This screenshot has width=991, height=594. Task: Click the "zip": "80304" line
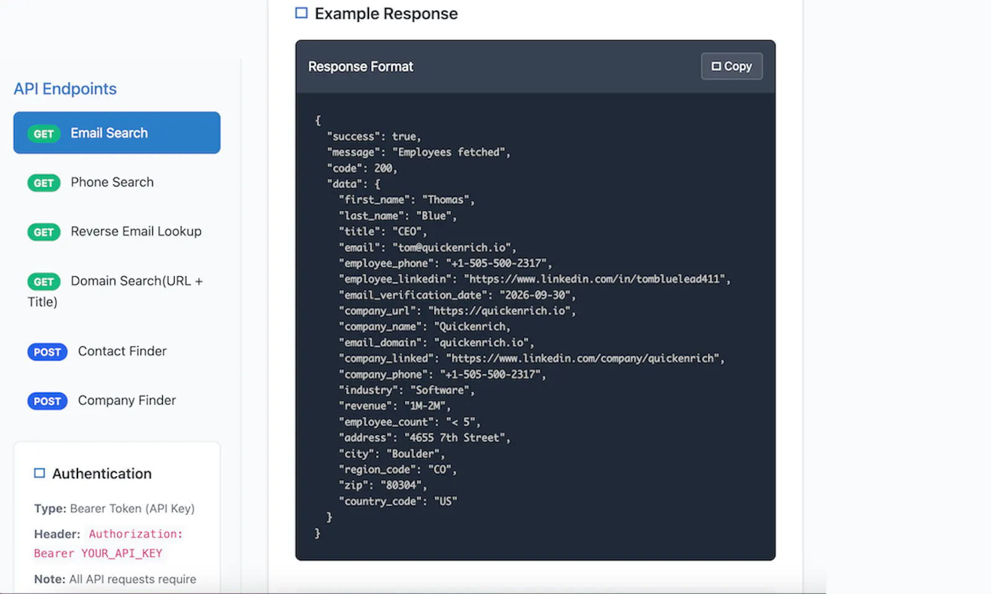click(383, 486)
